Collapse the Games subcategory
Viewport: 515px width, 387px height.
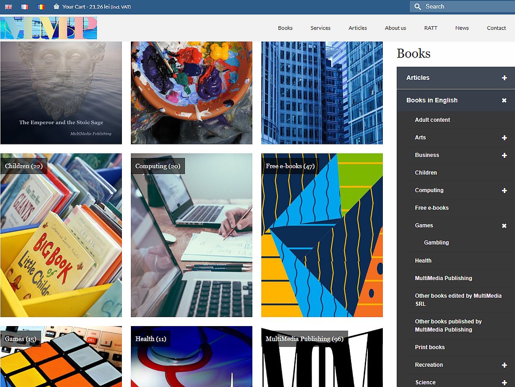click(504, 226)
